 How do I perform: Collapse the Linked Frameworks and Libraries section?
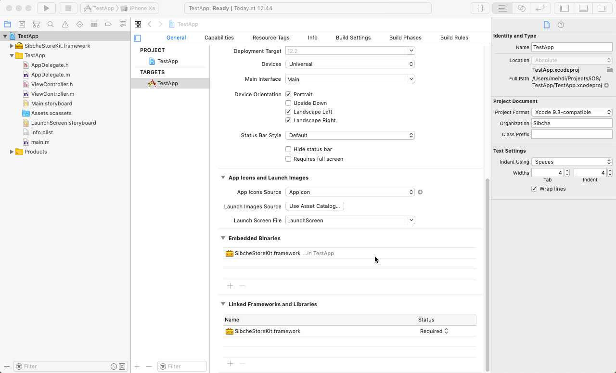[x=223, y=304]
